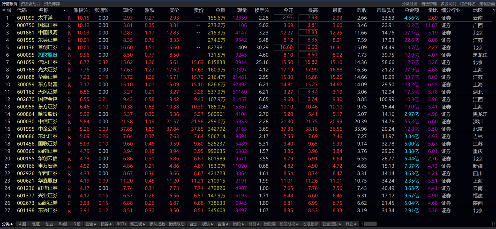This screenshot has height=229, width=496.
Task: Click the R marker beside 国海证券
Action: pyautogui.click(x=69, y=26)
